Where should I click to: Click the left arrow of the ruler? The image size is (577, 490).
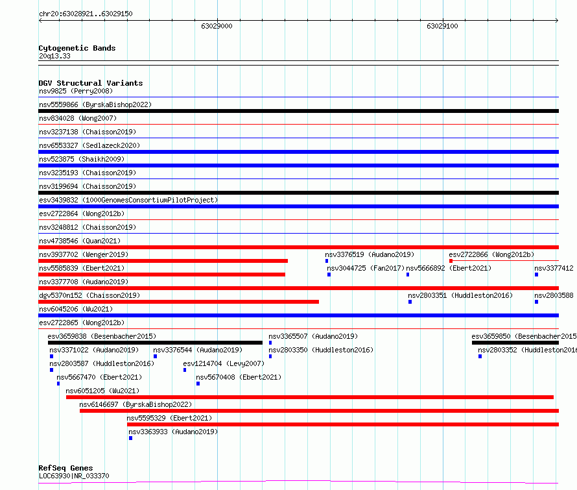click(40, 20)
